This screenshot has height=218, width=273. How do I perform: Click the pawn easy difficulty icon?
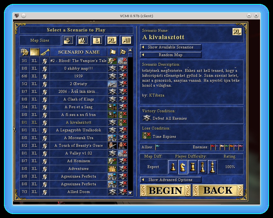[x=173, y=167]
